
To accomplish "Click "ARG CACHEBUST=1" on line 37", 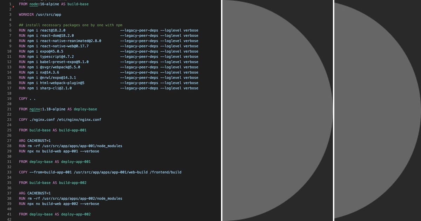I will [x=35, y=194].
